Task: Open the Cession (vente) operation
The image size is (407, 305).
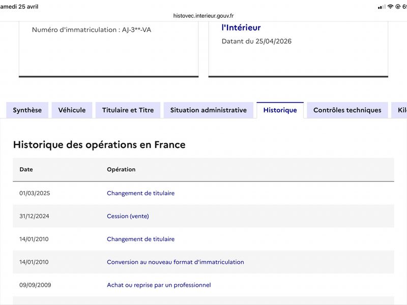Action: [x=128, y=216]
